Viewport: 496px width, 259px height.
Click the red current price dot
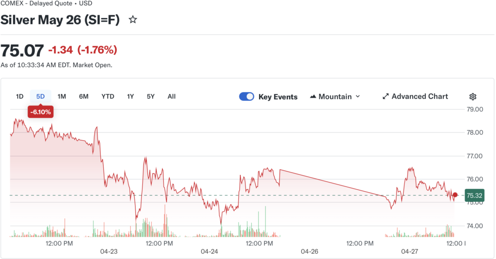(x=455, y=195)
